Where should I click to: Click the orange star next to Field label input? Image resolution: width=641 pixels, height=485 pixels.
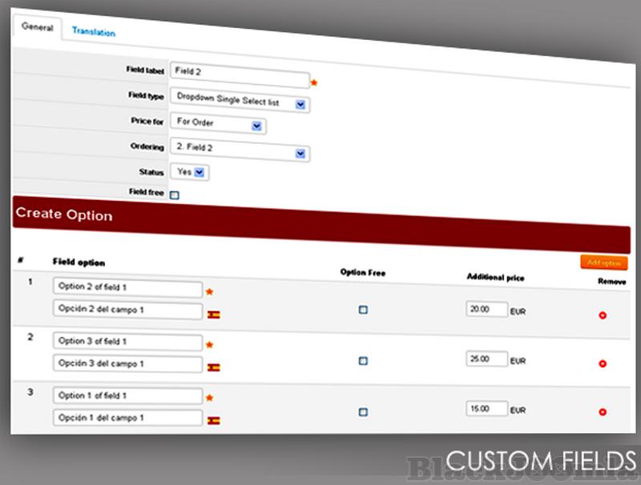click(x=314, y=82)
